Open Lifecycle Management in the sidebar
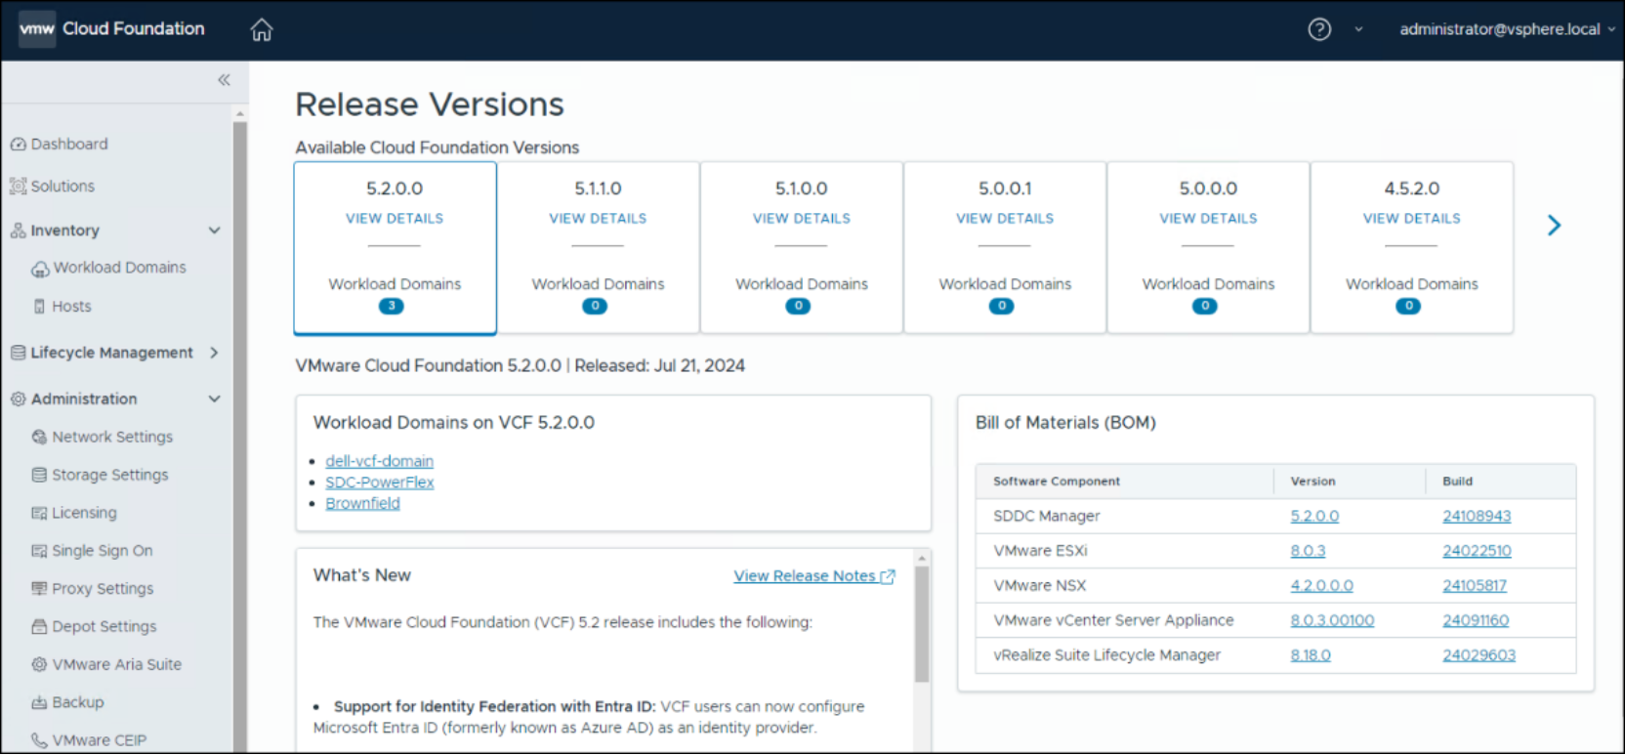This screenshot has width=1625, height=755. (x=112, y=353)
